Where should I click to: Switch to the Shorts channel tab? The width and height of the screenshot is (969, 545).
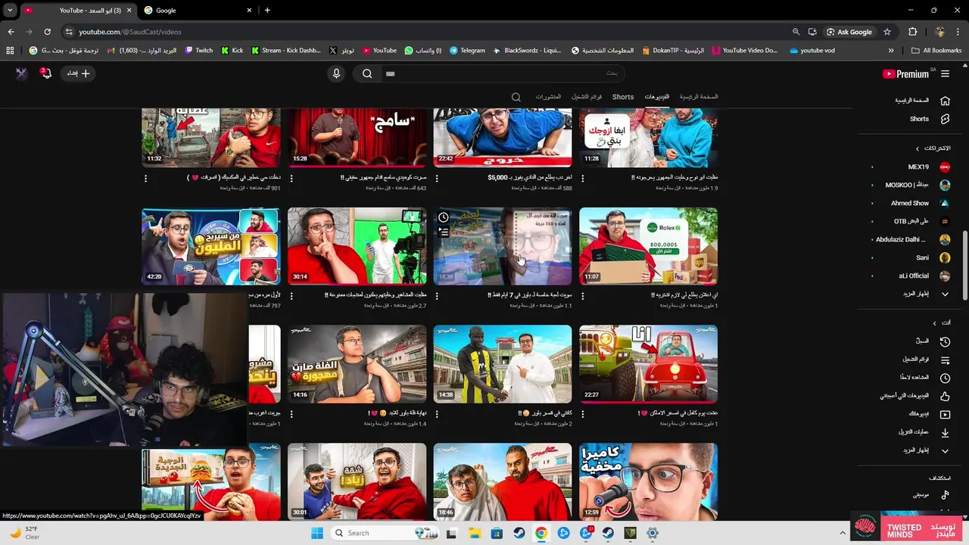click(x=623, y=97)
